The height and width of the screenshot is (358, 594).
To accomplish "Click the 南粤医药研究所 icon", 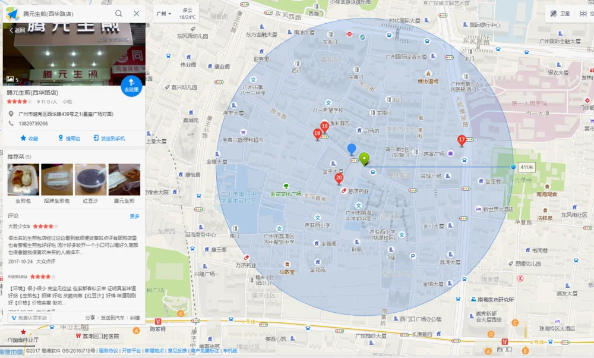I will tap(473, 299).
